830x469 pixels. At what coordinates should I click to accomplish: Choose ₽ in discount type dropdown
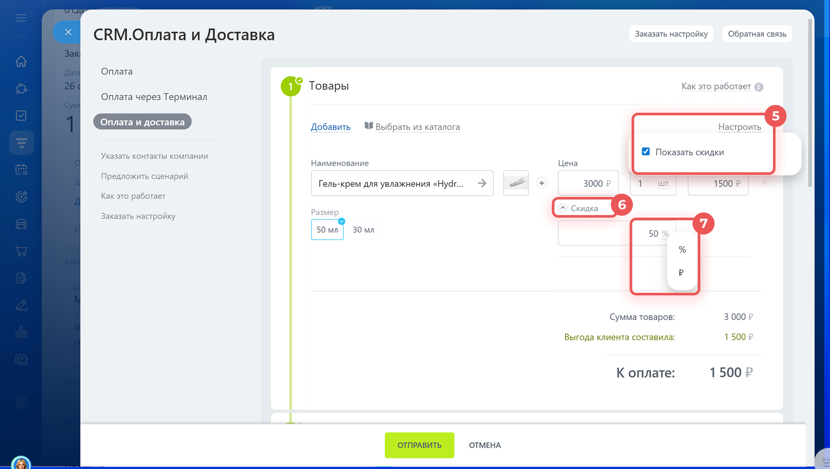tap(681, 273)
